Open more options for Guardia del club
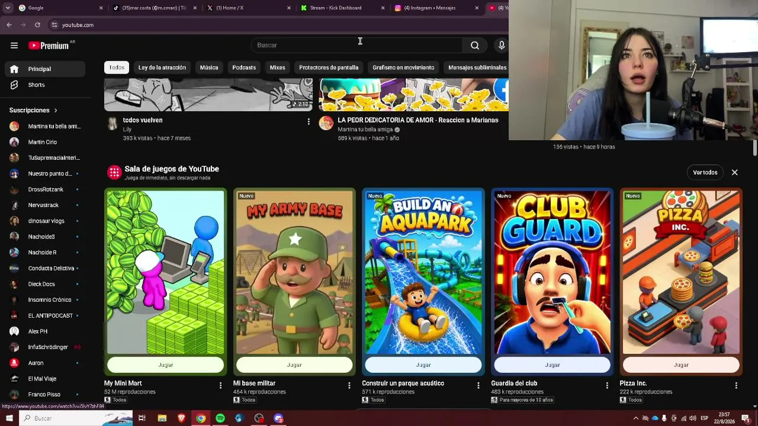The height and width of the screenshot is (426, 758). pos(607,385)
